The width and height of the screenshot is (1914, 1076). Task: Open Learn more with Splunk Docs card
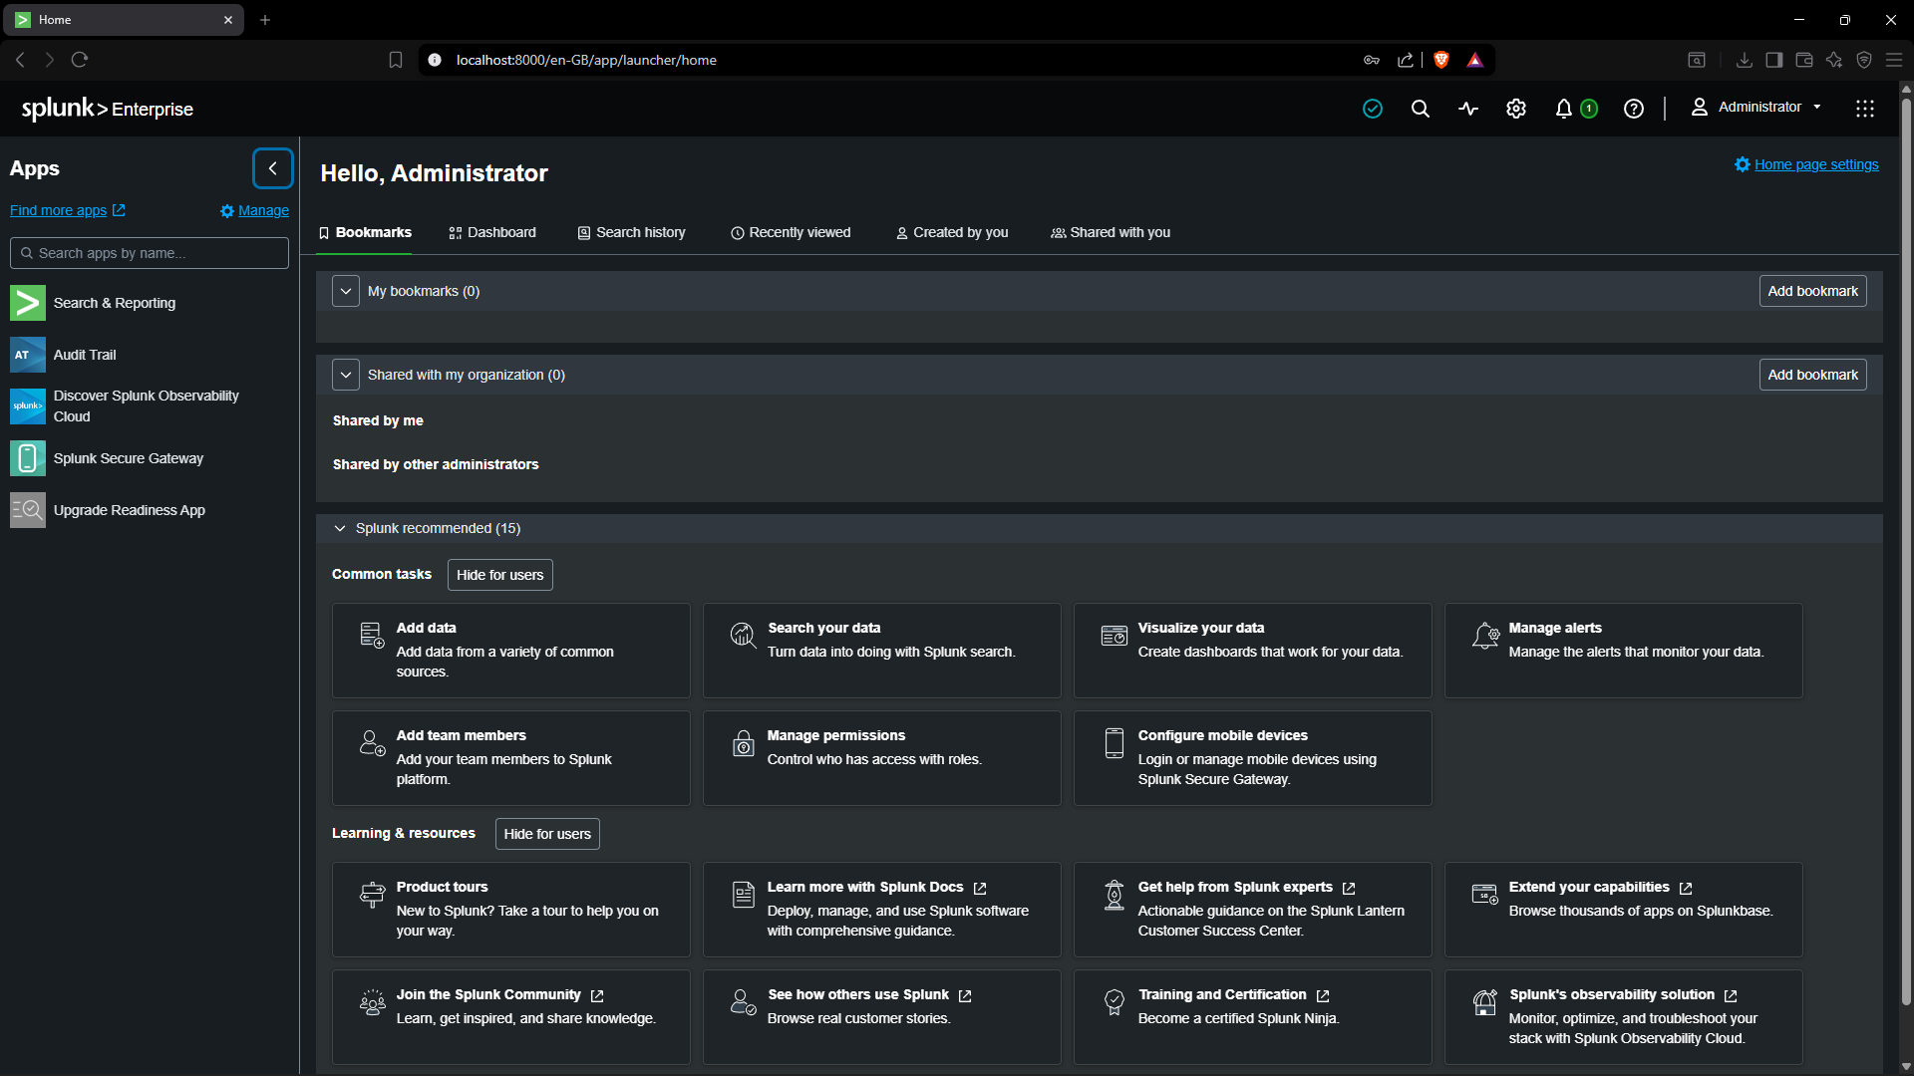click(881, 910)
